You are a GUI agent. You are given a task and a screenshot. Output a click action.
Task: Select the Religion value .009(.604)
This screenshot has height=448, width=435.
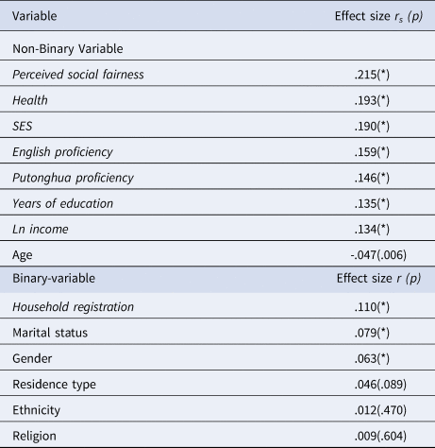click(380, 436)
